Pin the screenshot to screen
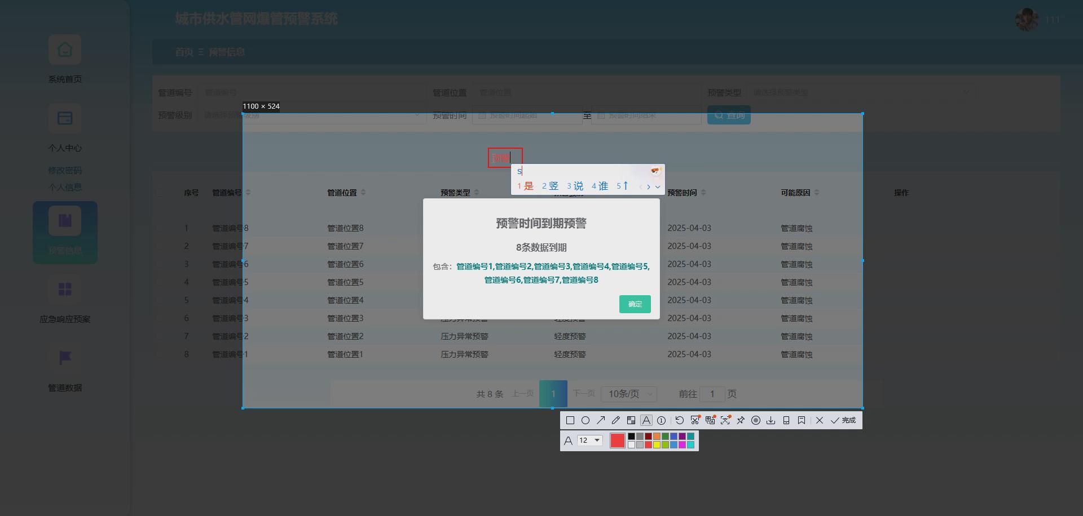 (741, 420)
